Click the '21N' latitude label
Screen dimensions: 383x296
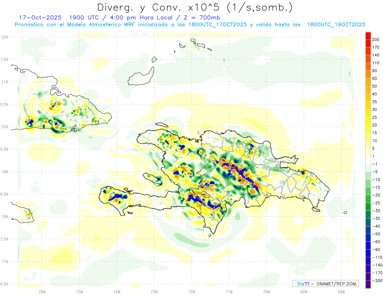tap(5, 82)
